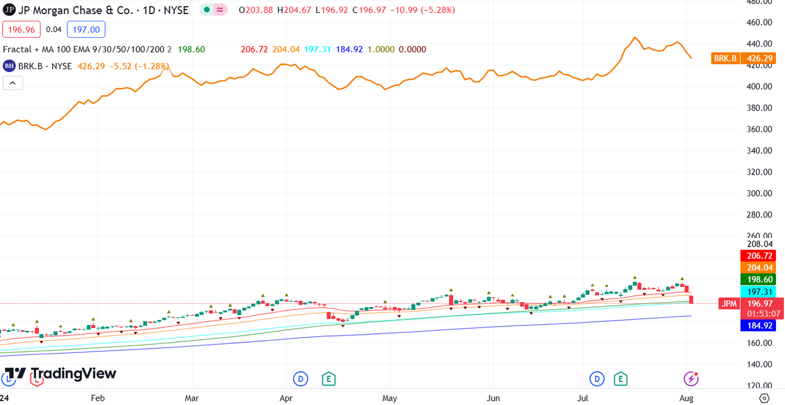Click the Mar label on time axis

coord(192,398)
